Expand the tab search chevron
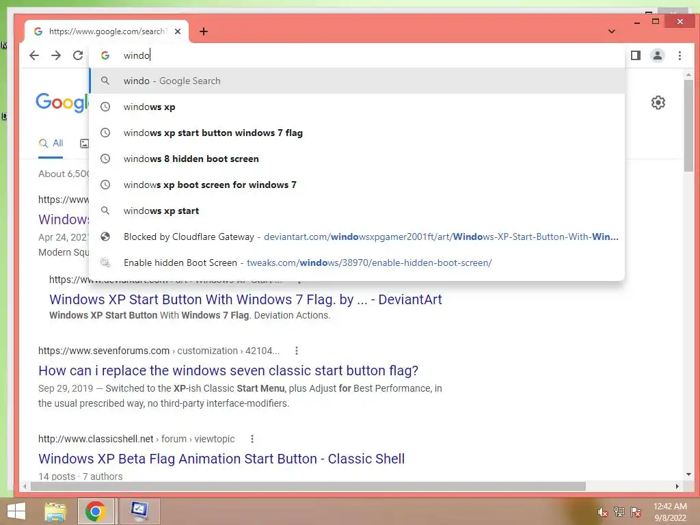 tap(612, 31)
